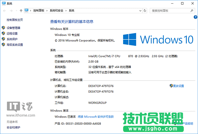Viewport: 198px width, 134px height.
Task: Click the shield icon beside 设备管理器
Action: [3, 28]
